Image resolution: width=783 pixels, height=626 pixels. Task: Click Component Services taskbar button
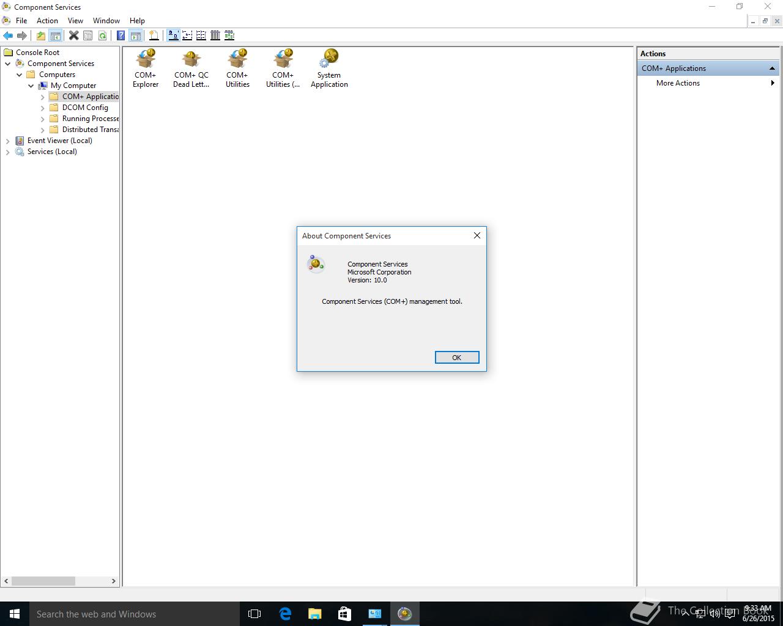[x=404, y=614]
